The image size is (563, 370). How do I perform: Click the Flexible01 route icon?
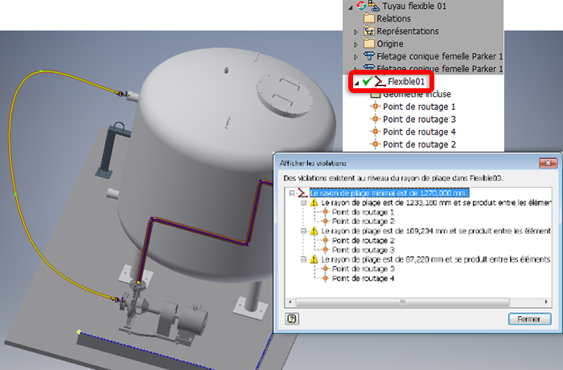380,82
